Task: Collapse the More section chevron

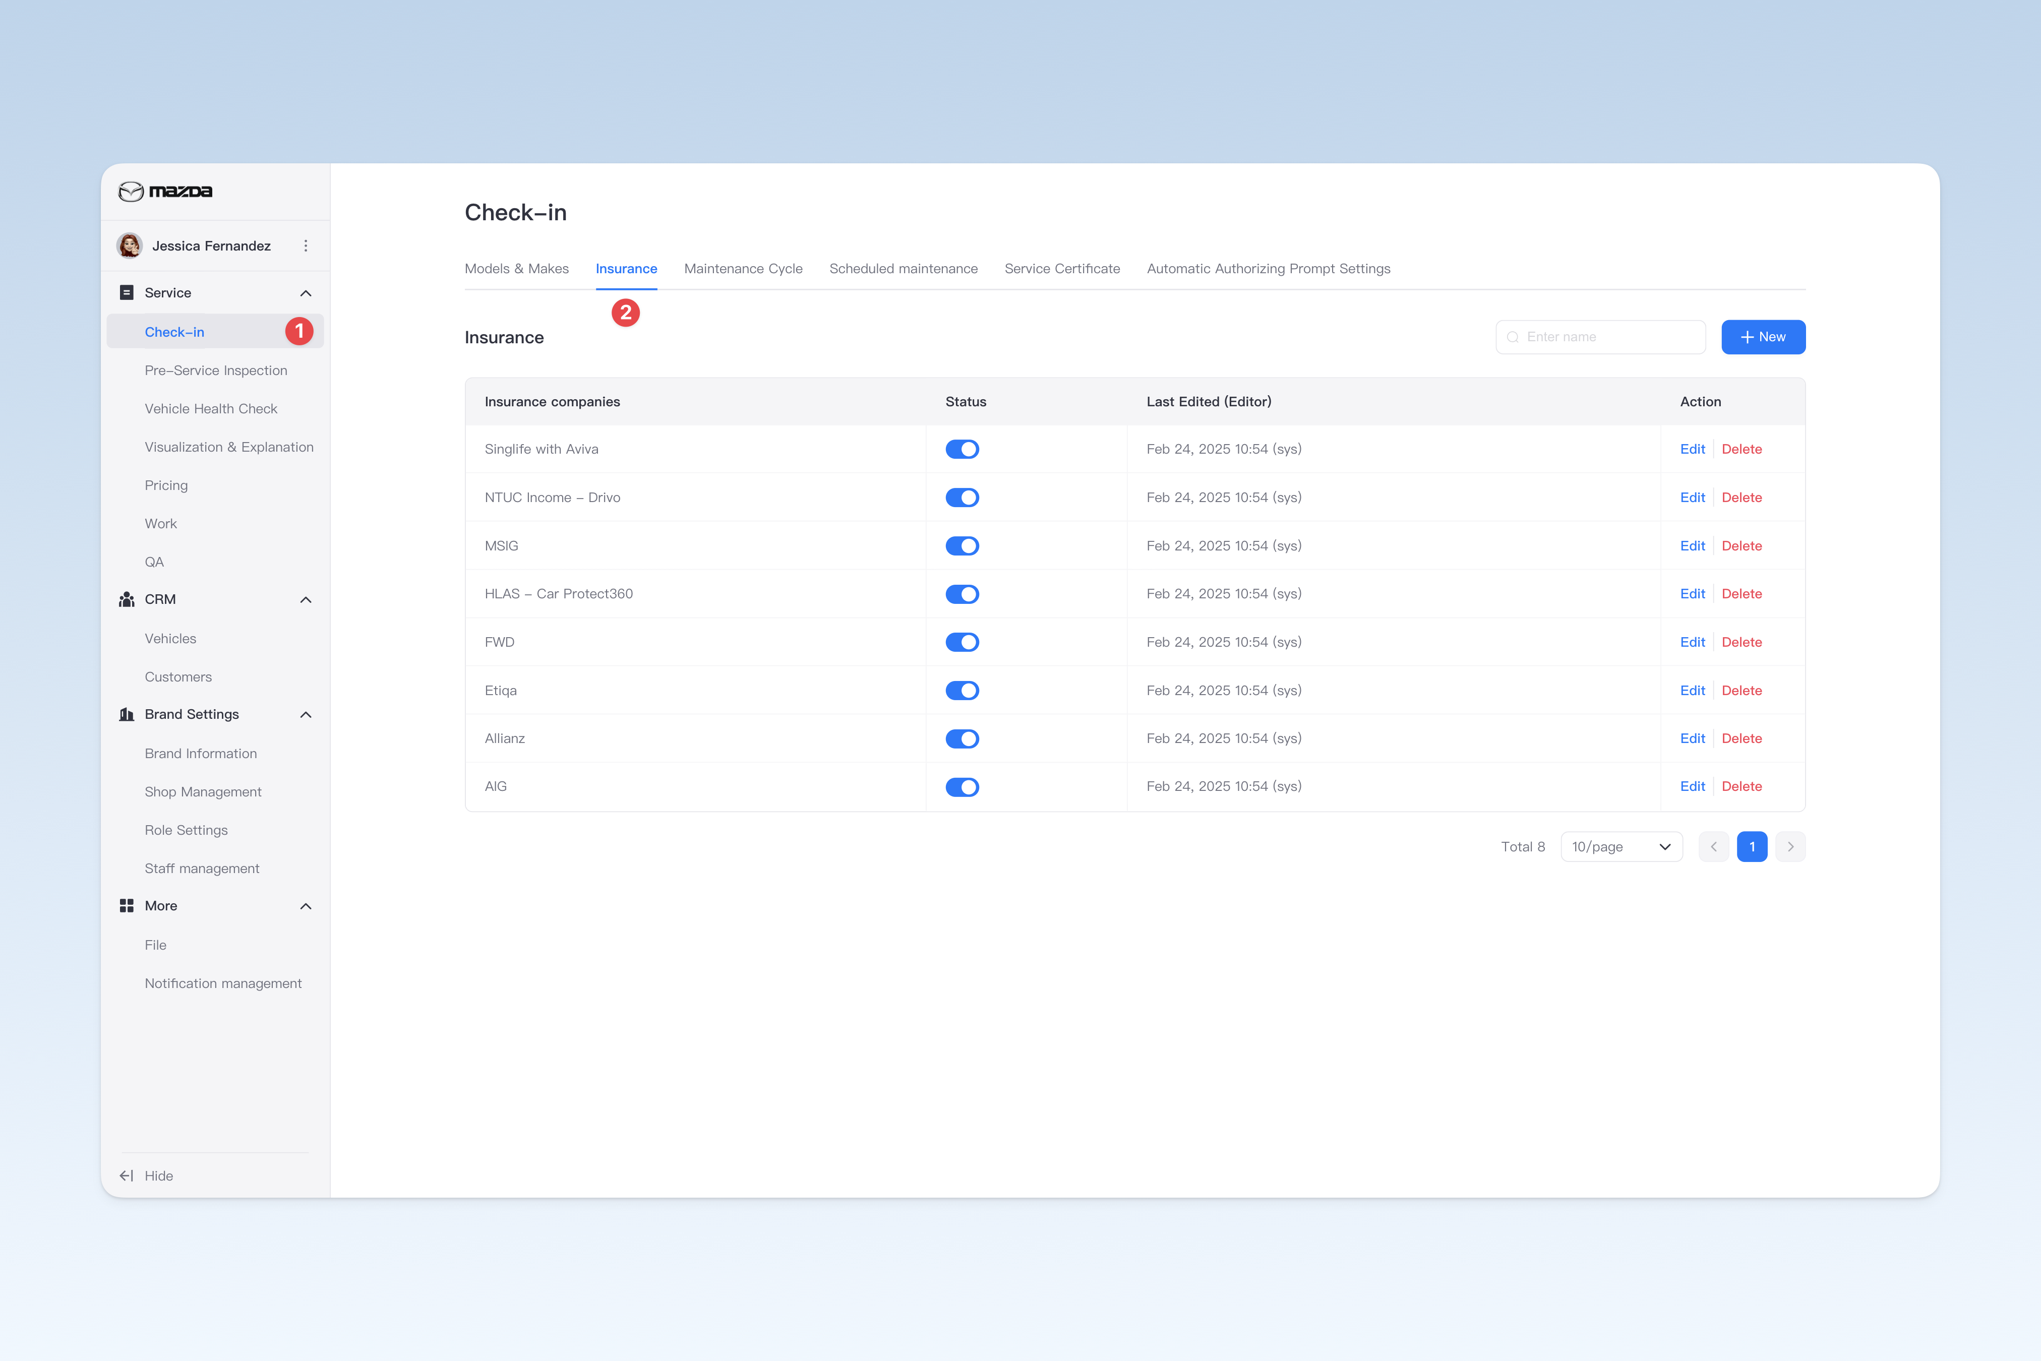Action: pyautogui.click(x=306, y=906)
